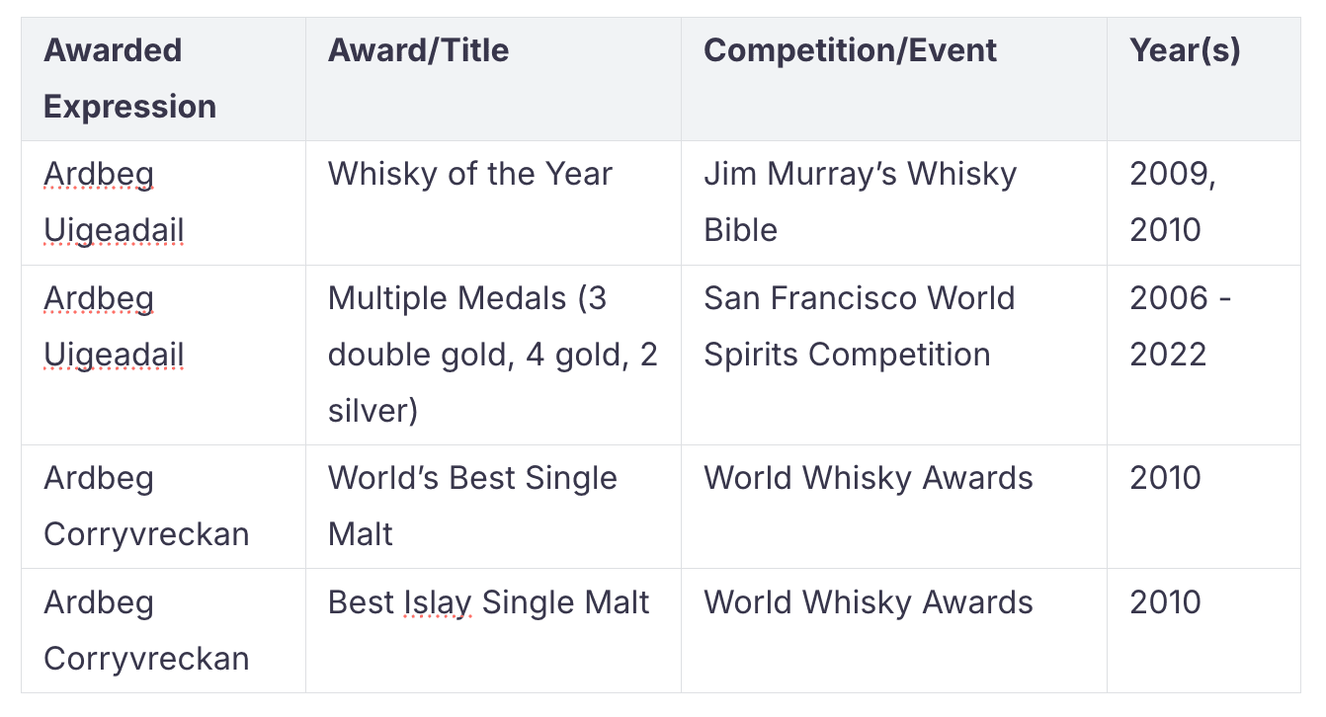Click the Jim Murray's Whisky Bible cell
1326x717 pixels.
(894, 202)
